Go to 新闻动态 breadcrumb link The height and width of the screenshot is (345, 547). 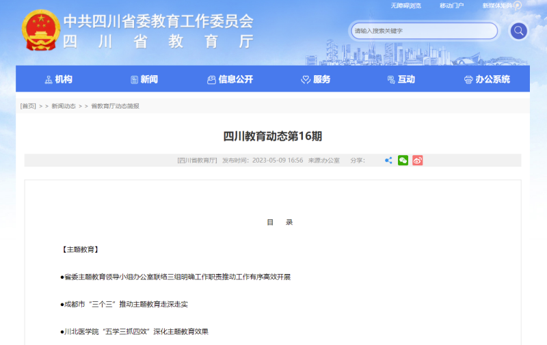pos(64,106)
